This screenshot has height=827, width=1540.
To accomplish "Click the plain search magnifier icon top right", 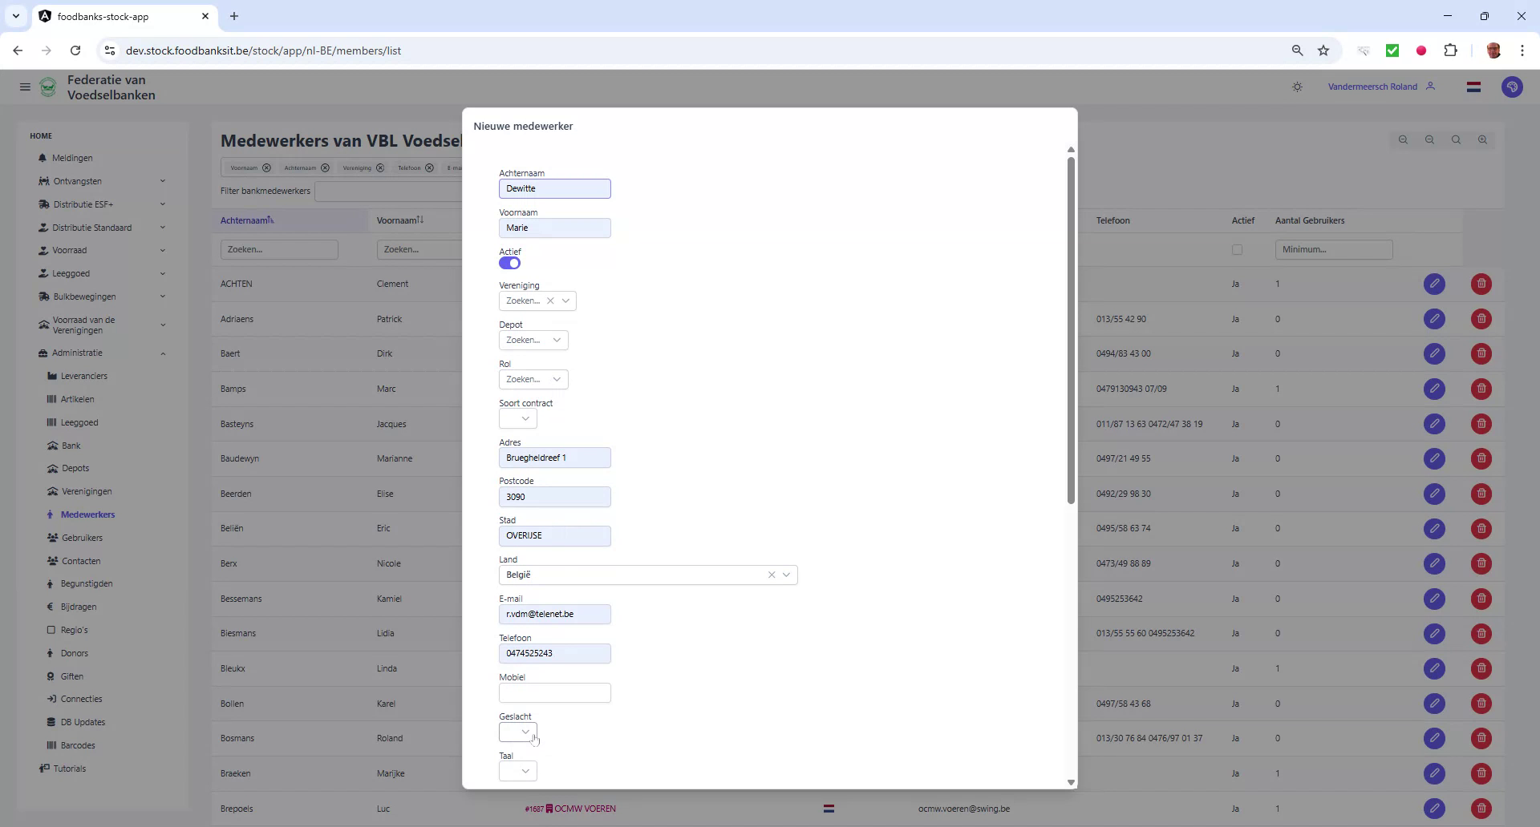I will [1455, 139].
